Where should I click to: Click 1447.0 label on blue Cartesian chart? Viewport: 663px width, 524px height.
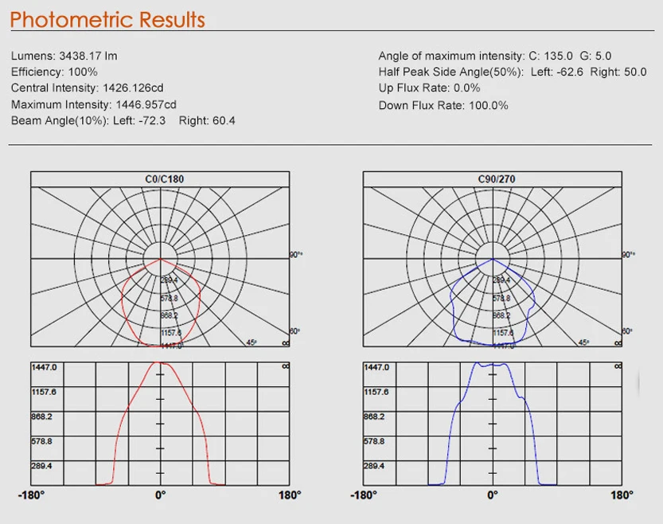coord(376,368)
